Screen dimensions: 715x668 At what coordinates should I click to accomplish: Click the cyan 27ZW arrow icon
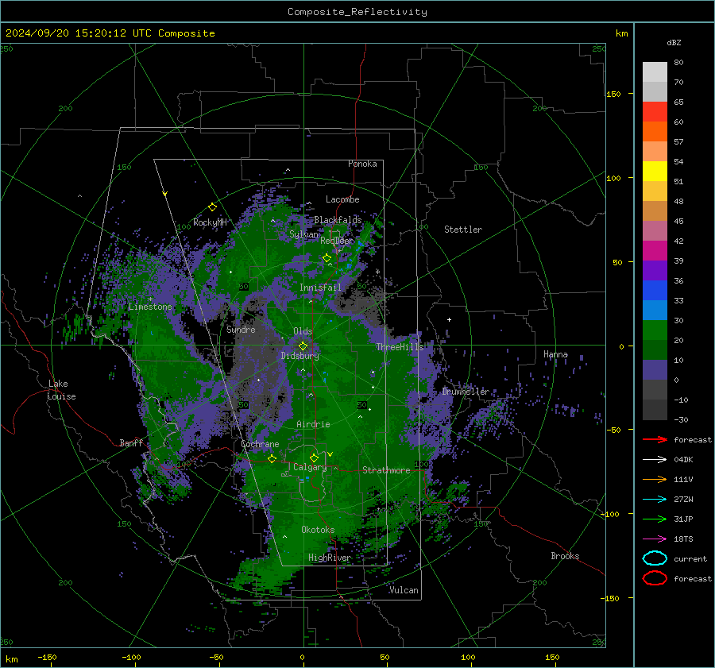coord(655,500)
